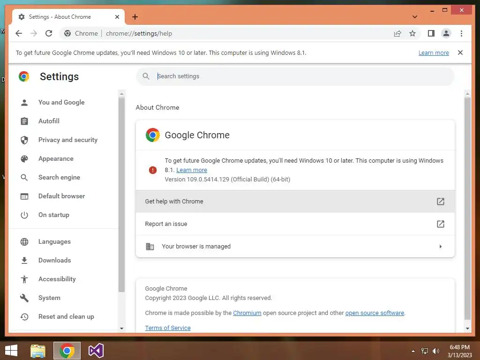Click the person icon beside You and Google
Screen dimensions: 480x360
(24, 103)
